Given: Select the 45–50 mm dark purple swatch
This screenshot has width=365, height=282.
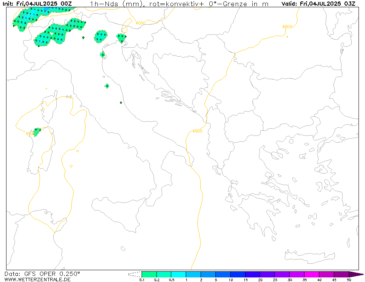Looking at the screenshot, I should point(341,274).
